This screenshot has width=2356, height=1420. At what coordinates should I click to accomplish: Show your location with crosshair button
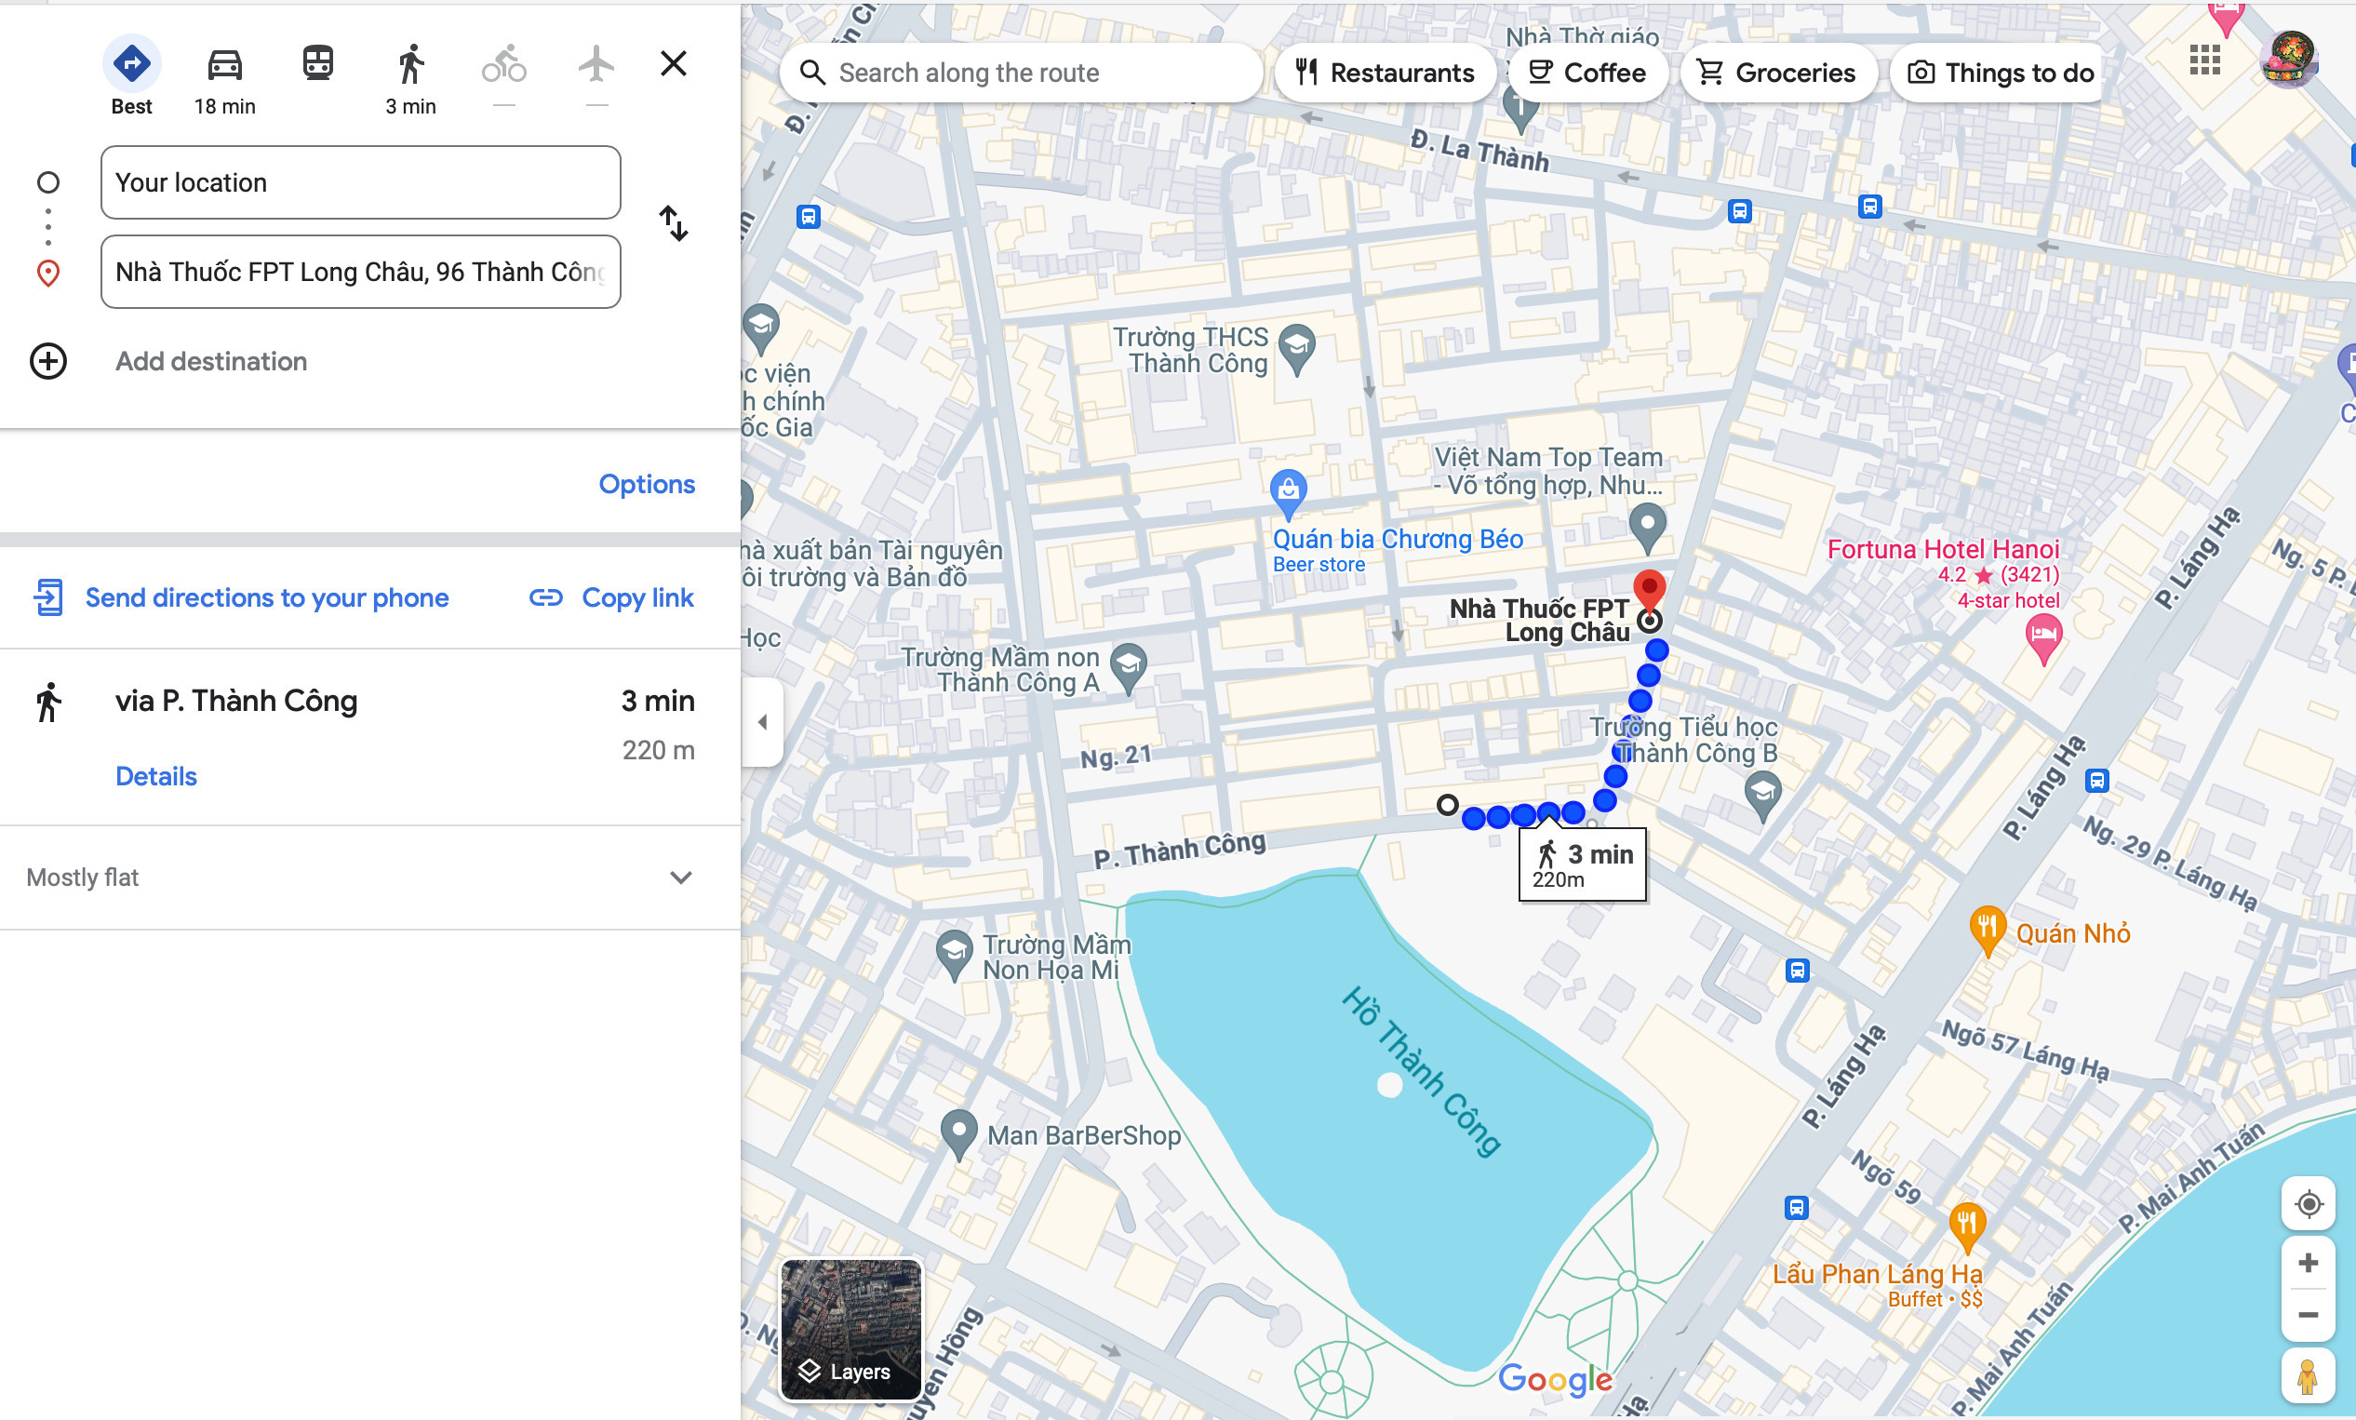(2309, 1204)
